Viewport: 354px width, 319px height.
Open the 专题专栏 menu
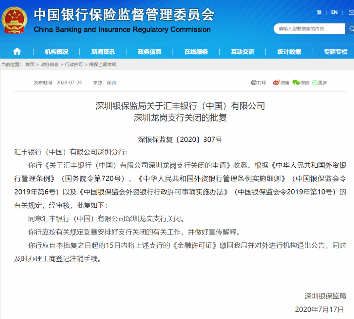336,52
